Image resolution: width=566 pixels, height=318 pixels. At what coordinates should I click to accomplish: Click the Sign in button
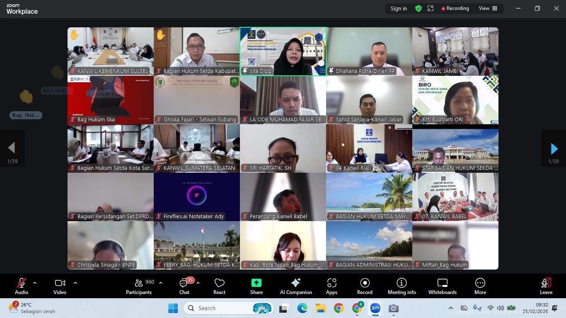point(399,8)
